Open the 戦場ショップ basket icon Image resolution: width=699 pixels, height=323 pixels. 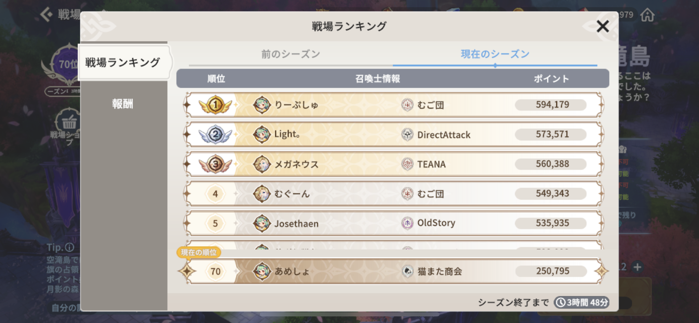pos(68,122)
